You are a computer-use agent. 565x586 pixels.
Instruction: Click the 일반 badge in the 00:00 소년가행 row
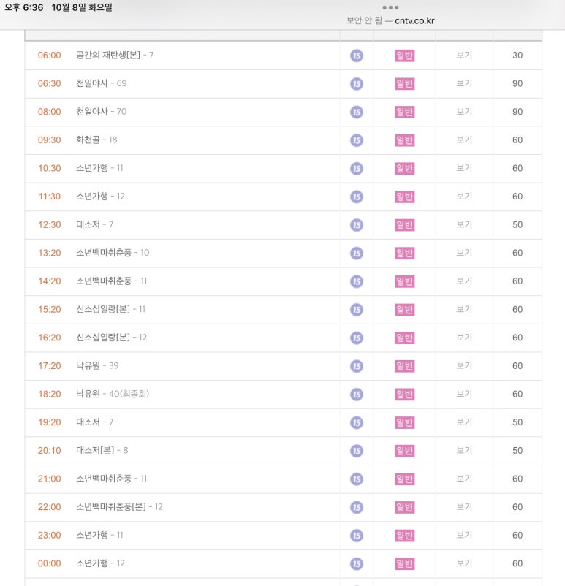(x=404, y=563)
